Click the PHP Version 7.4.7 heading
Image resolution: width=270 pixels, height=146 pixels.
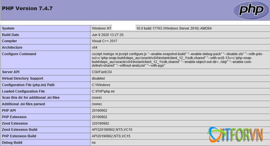tap(27, 8)
